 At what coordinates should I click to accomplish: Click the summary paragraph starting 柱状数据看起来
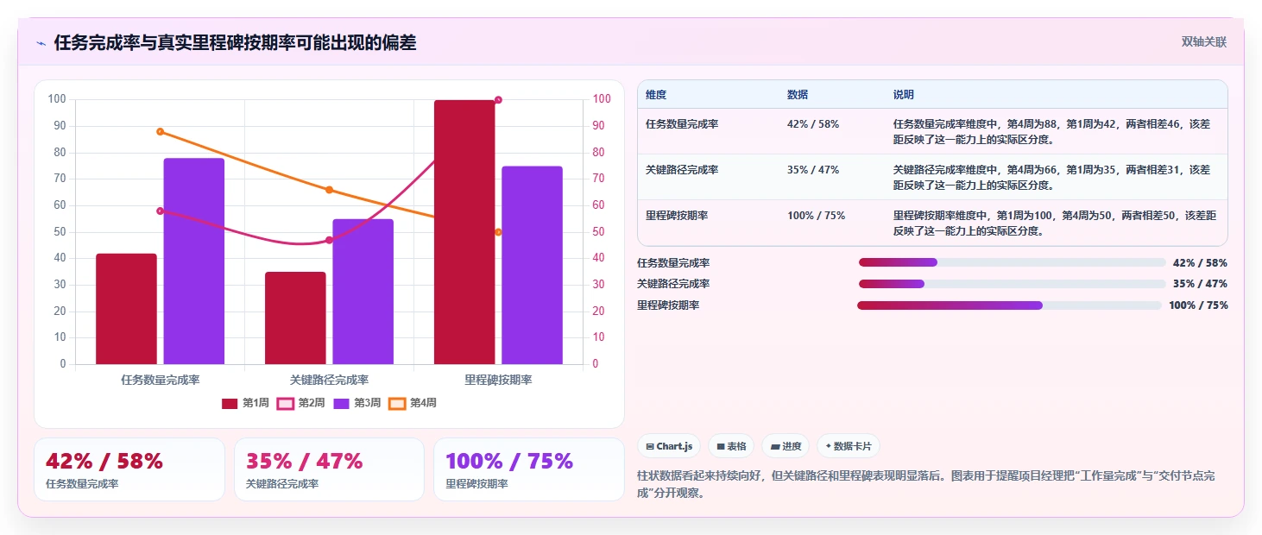point(926,486)
